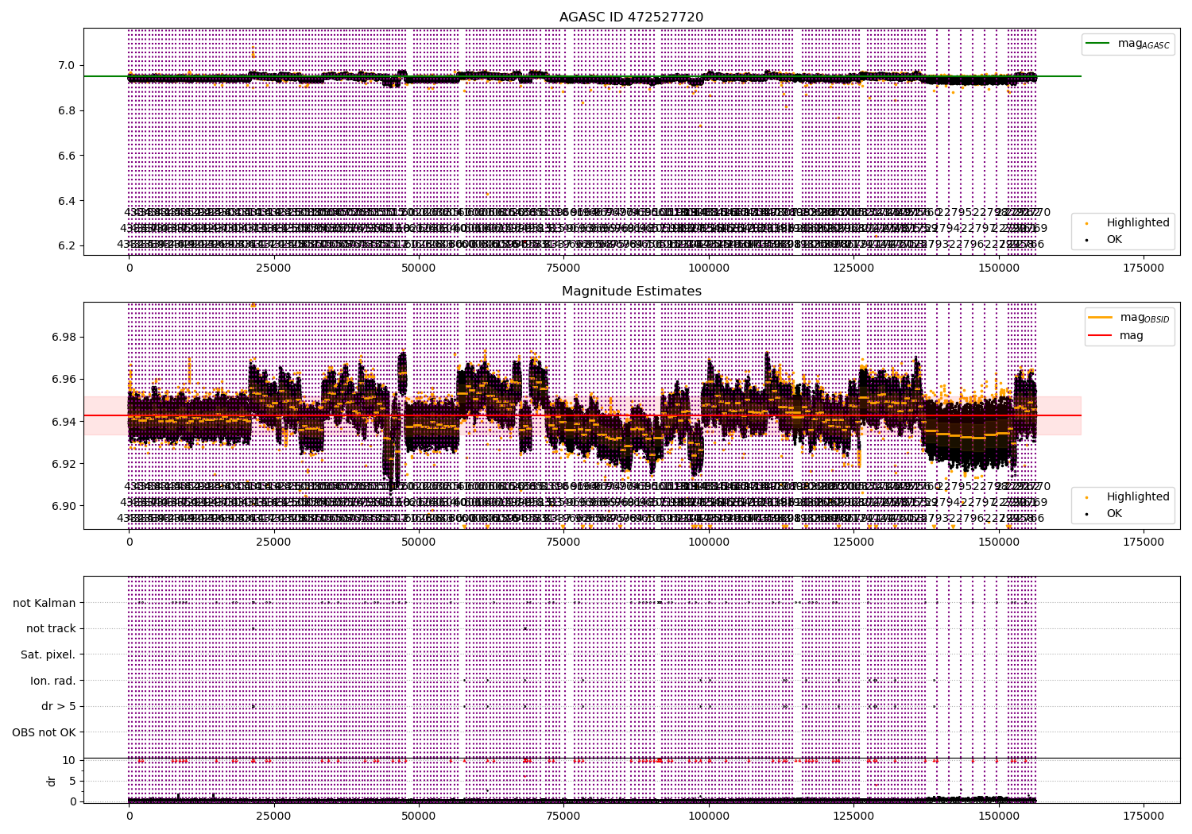Click 'Highlighted' in the top plot legend
Image resolution: width=1192 pixels, height=834 pixels.
(1138, 222)
